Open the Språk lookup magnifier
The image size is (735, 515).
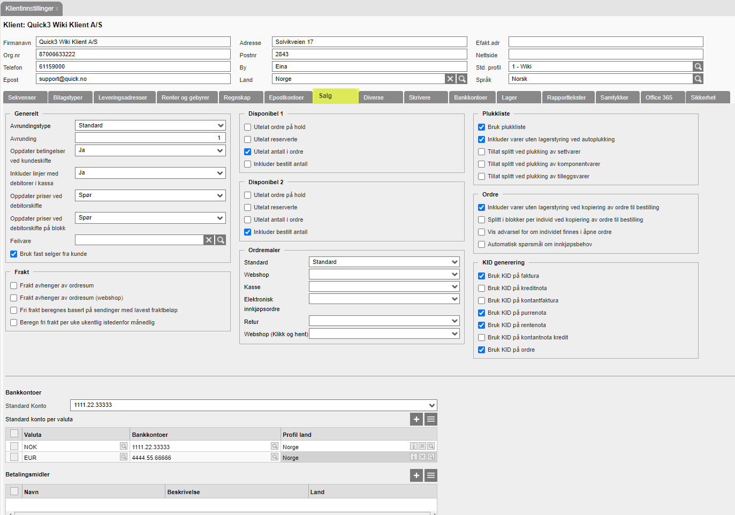[698, 79]
